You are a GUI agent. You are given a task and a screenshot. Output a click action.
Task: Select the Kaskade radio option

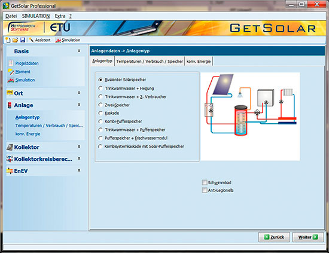[x=100, y=113]
